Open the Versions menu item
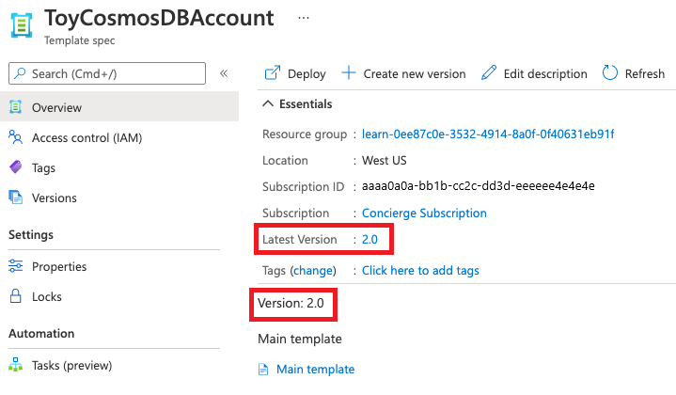 click(55, 197)
